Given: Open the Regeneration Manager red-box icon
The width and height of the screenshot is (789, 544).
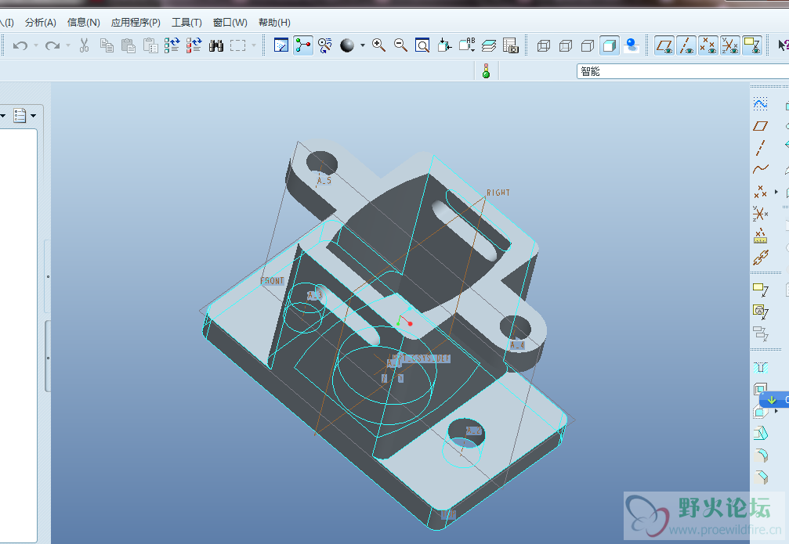Looking at the screenshot, I should click(x=194, y=45).
